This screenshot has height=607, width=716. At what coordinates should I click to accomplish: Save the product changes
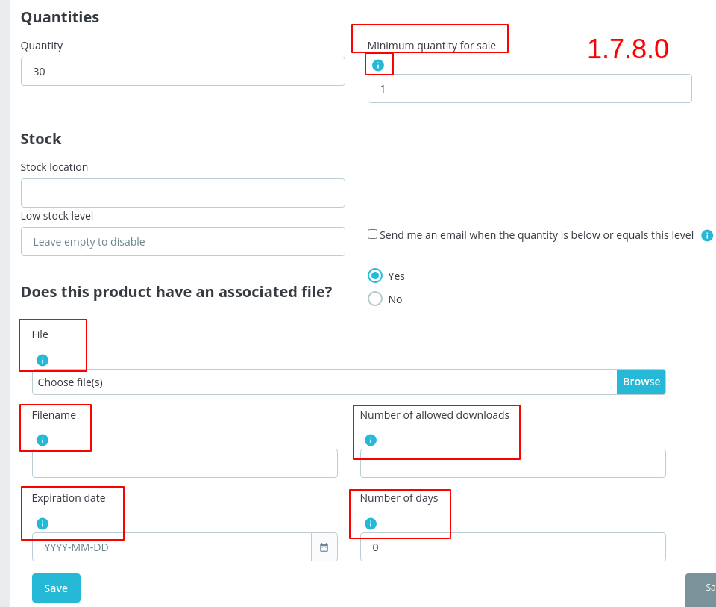(x=56, y=588)
